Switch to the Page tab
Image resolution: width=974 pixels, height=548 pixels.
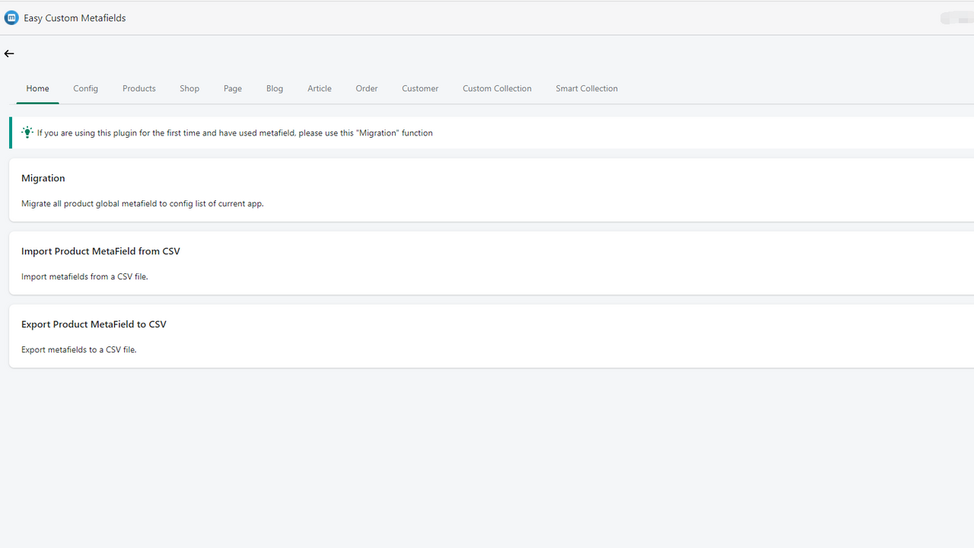(x=233, y=88)
